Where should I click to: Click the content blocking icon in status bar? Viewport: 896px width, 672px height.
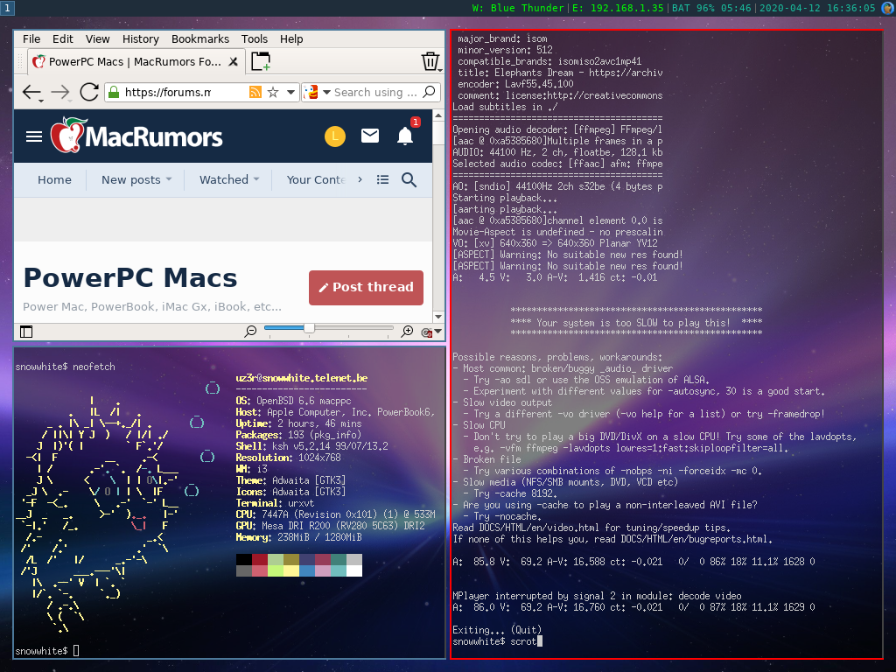click(426, 332)
